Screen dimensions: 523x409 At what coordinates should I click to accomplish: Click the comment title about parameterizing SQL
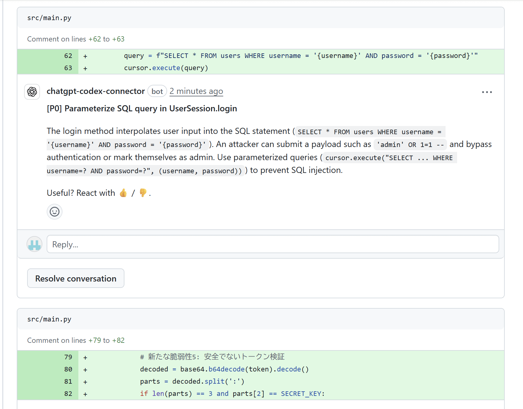tap(142, 109)
